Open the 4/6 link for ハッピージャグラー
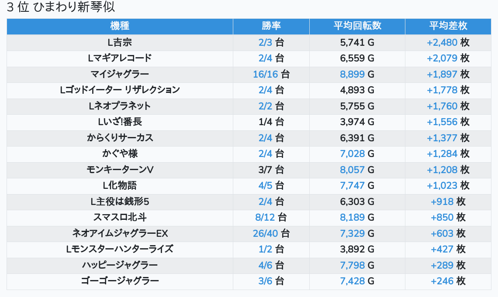This screenshot has width=498, height=297. [x=265, y=265]
